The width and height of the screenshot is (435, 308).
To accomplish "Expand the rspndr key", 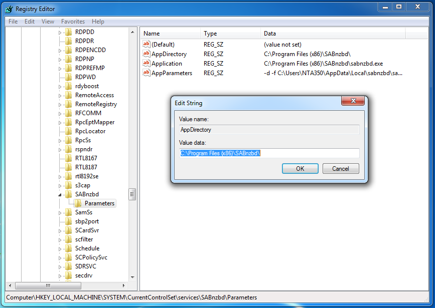I will pyautogui.click(x=60, y=150).
